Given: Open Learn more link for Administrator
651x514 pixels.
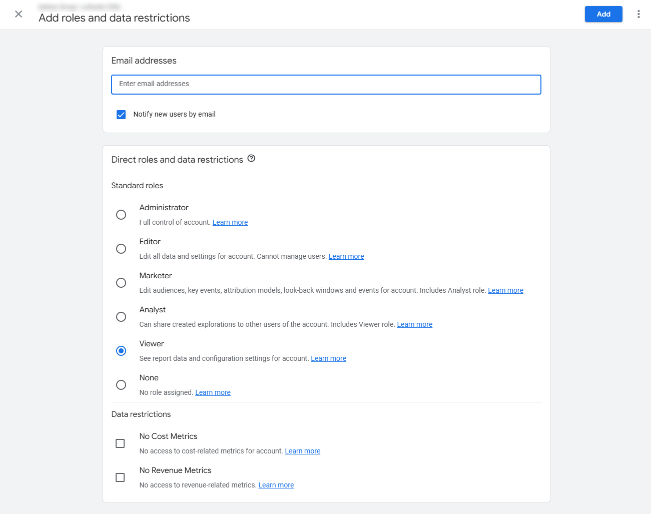Looking at the screenshot, I should point(230,222).
